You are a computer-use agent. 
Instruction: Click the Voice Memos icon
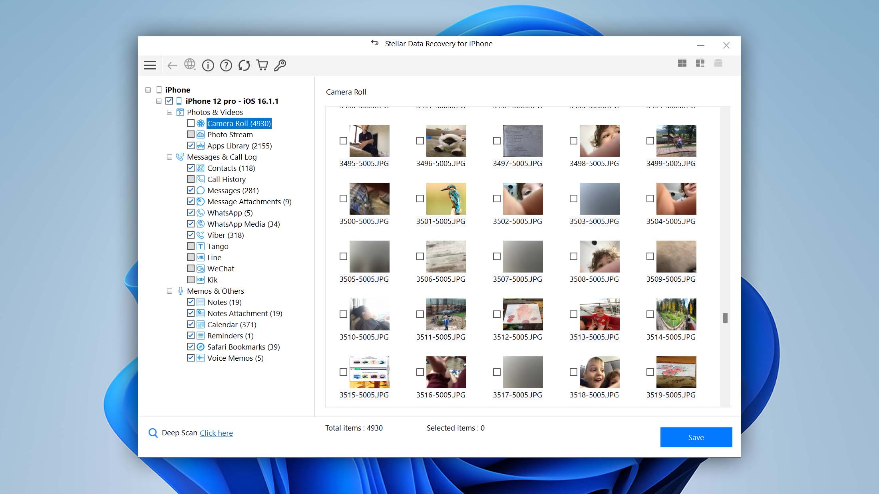[x=201, y=358]
